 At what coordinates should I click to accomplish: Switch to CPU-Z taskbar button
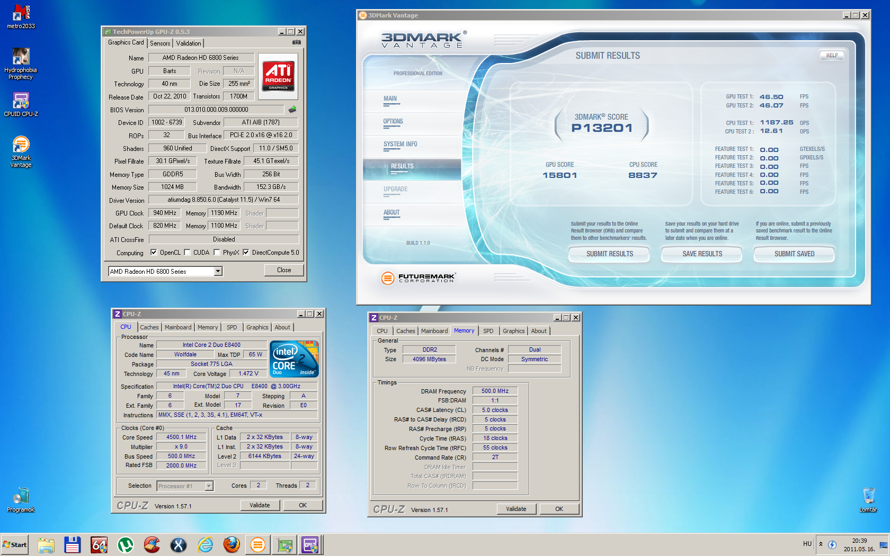[310, 545]
